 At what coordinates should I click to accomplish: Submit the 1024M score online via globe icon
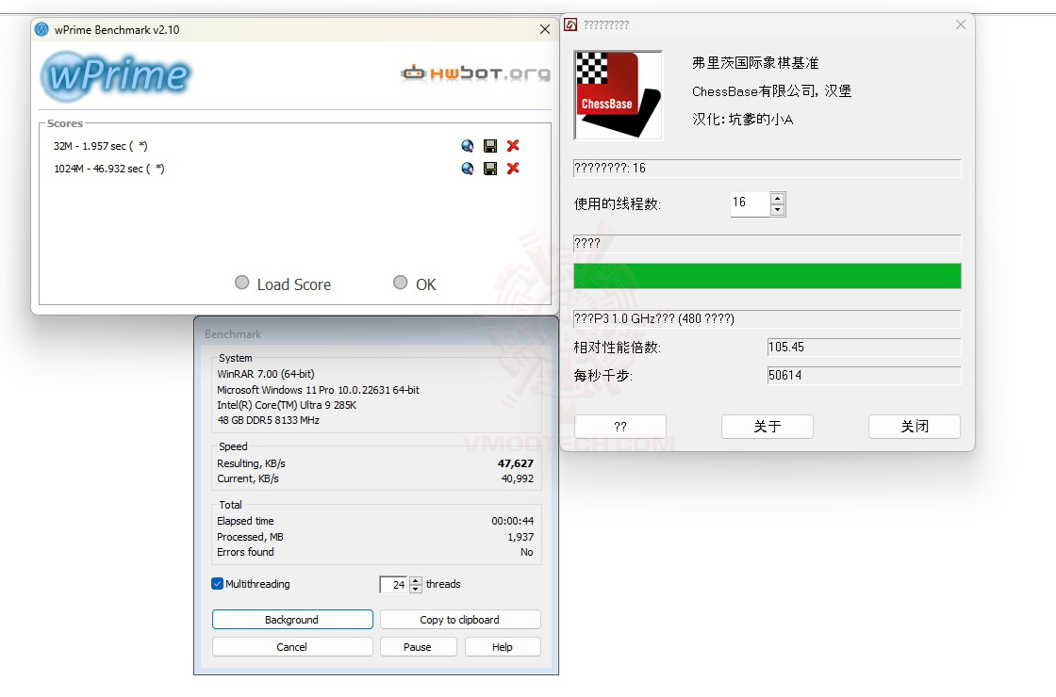(468, 169)
